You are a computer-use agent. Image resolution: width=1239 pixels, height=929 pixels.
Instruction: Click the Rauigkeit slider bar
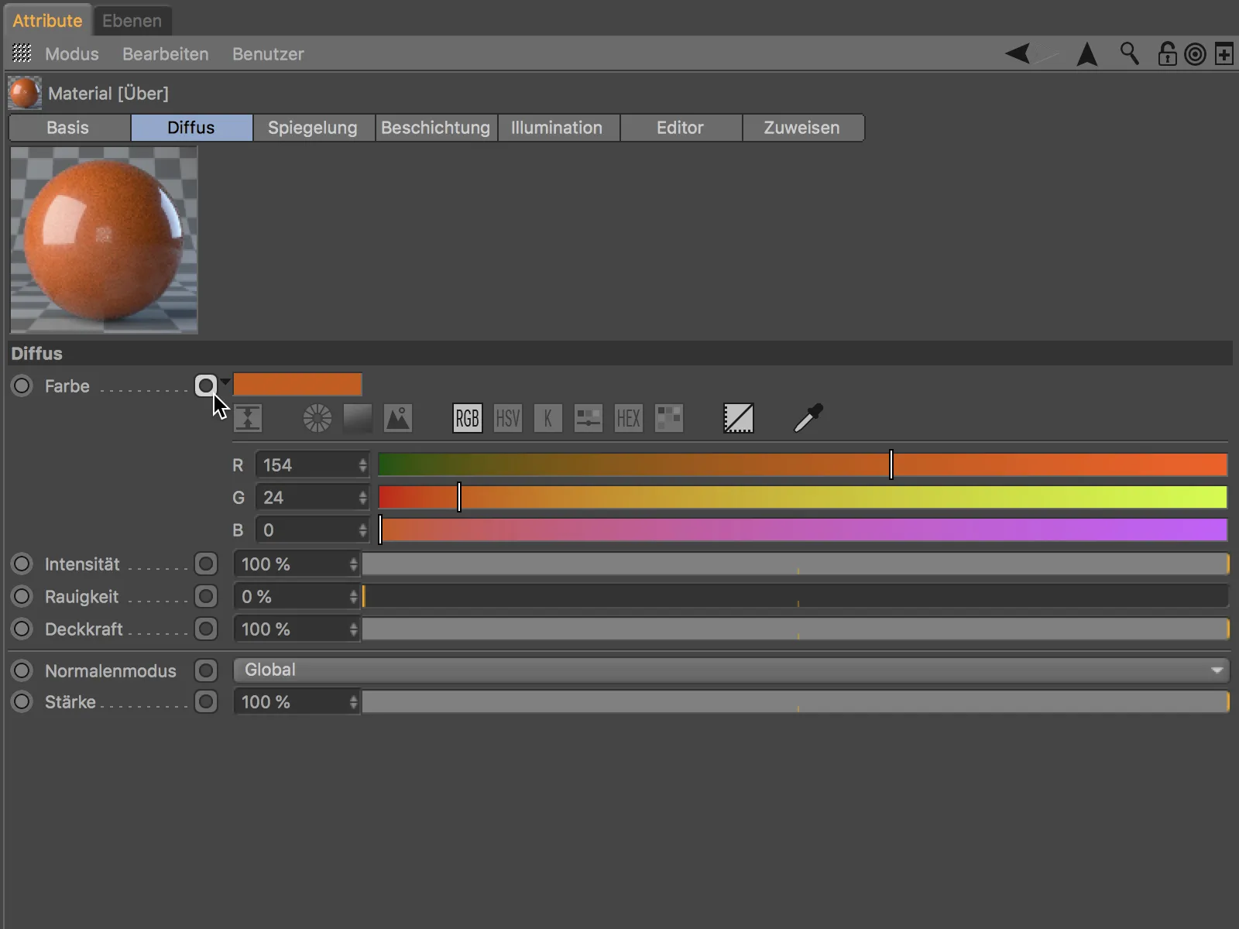pyautogui.click(x=795, y=596)
